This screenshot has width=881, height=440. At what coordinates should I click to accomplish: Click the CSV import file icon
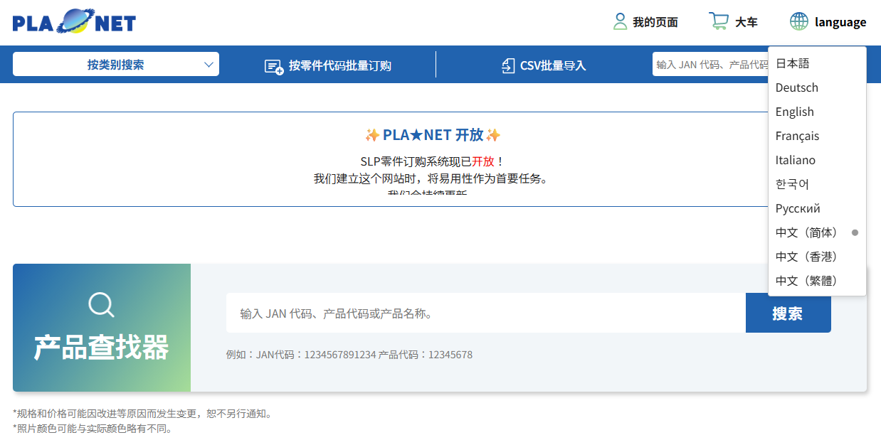point(508,65)
